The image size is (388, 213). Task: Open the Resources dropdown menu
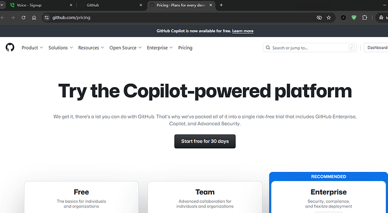(91, 48)
